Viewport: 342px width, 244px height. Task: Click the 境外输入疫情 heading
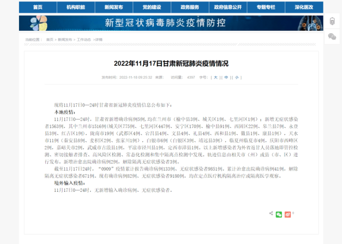[69, 183]
